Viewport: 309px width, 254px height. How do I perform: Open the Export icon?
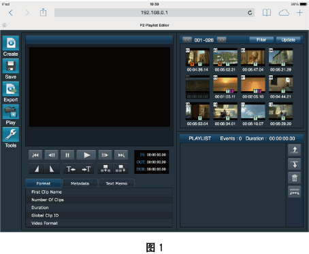pyautogui.click(x=11, y=89)
